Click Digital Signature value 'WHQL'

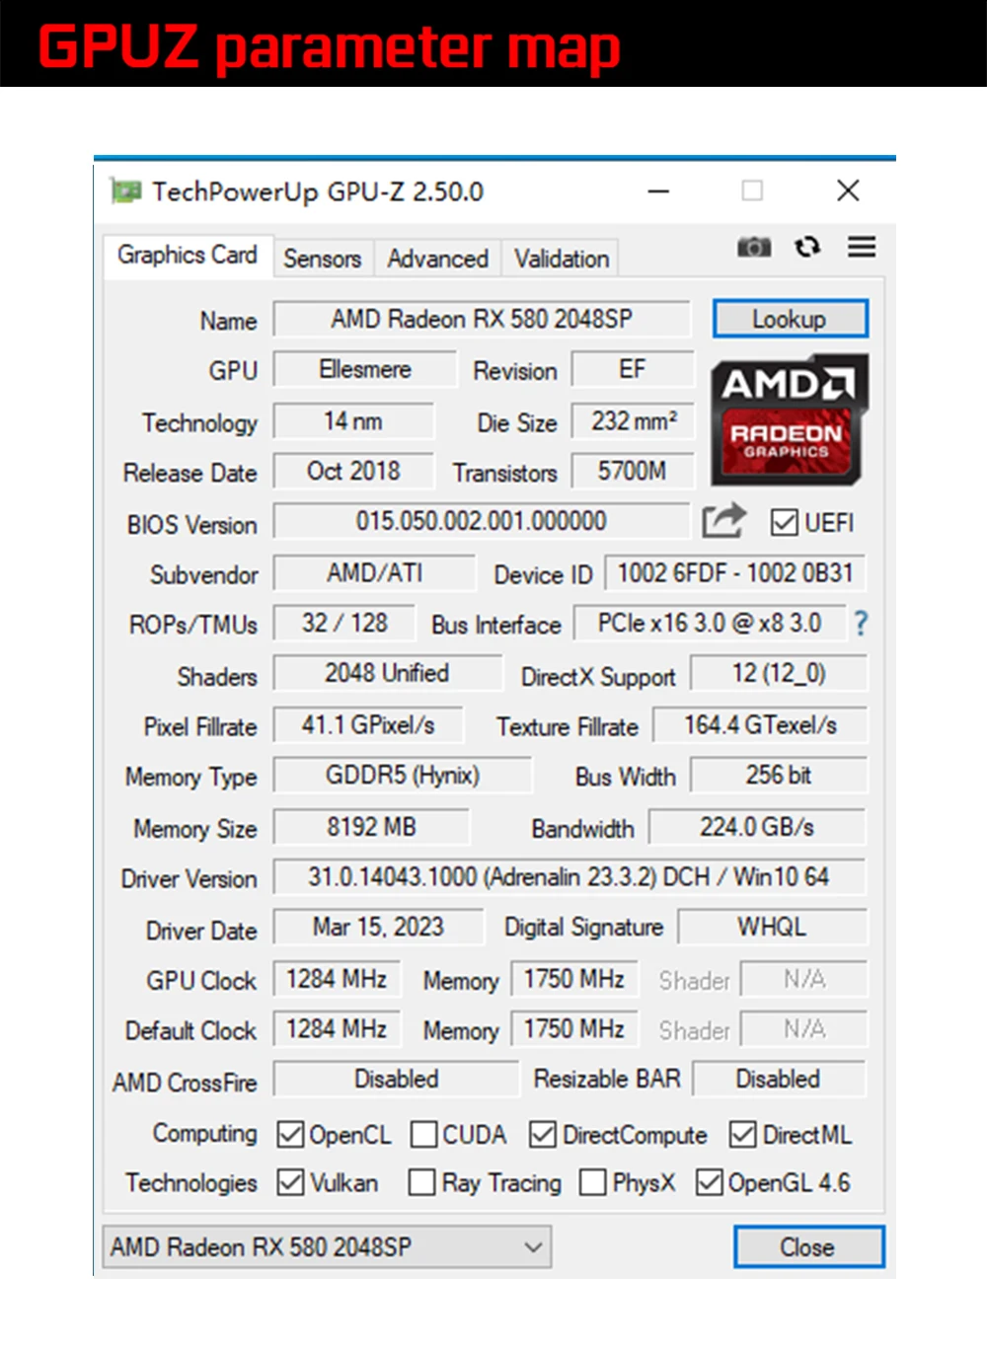coord(772,927)
